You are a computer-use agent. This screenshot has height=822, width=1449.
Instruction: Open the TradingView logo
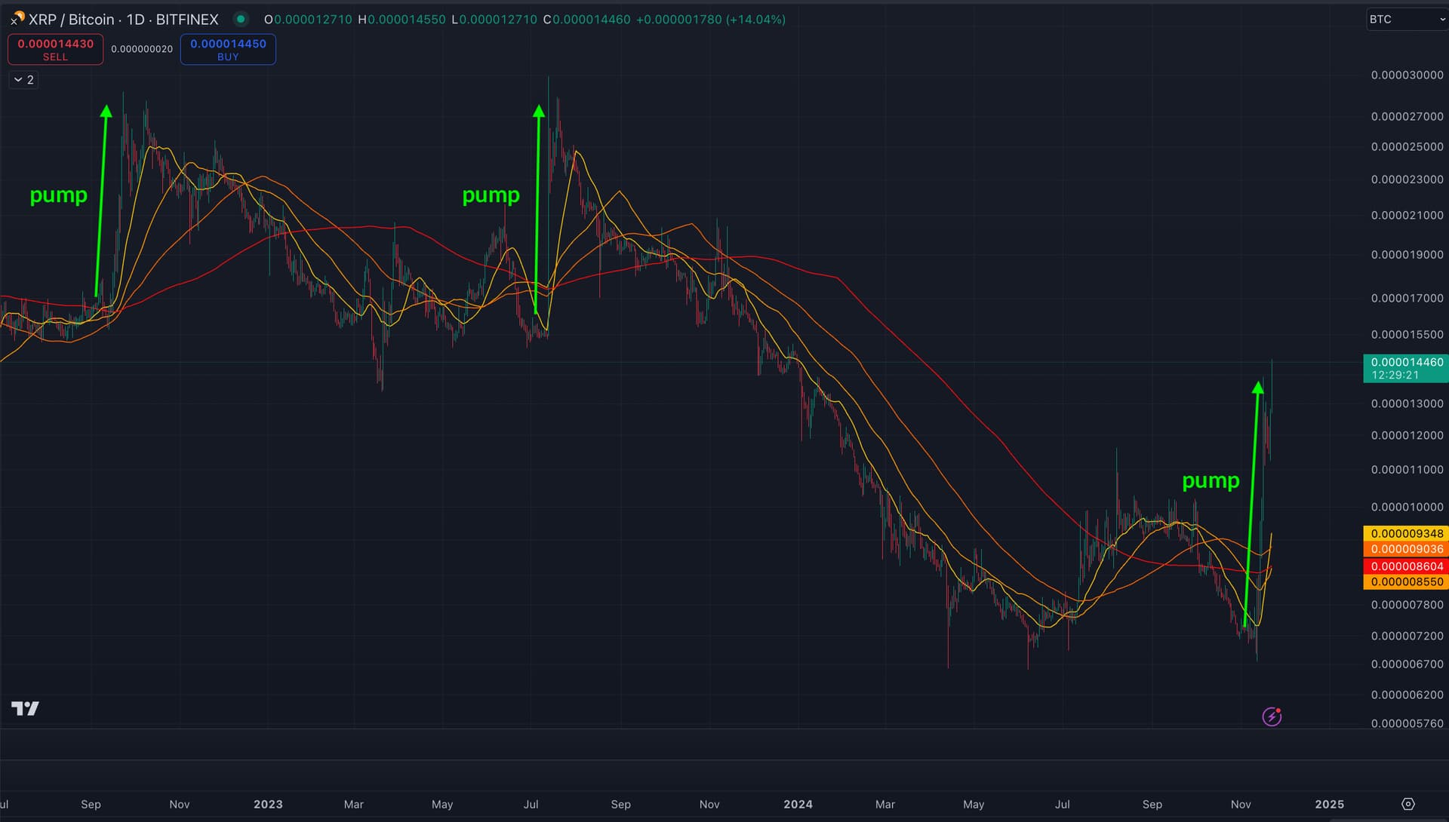click(25, 708)
